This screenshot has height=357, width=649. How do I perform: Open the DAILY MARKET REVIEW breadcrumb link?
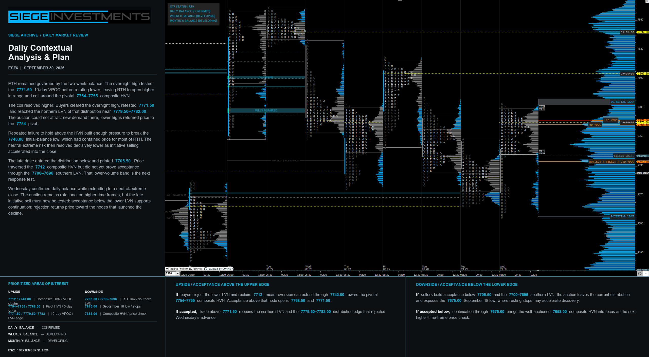pyautogui.click(x=65, y=35)
